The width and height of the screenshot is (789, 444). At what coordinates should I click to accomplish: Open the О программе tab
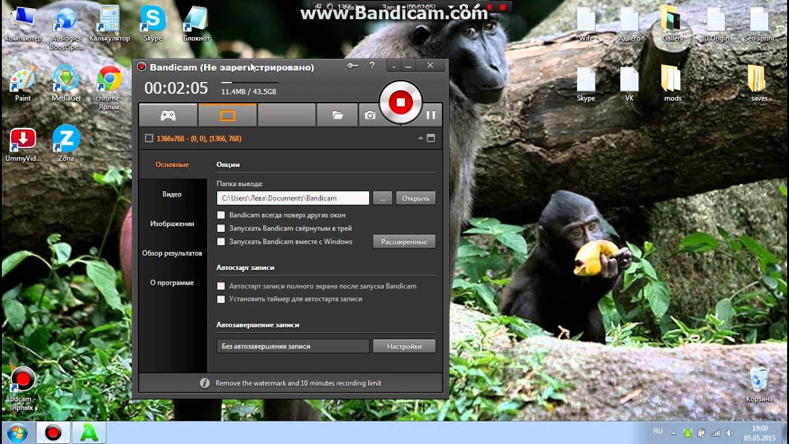click(x=172, y=283)
